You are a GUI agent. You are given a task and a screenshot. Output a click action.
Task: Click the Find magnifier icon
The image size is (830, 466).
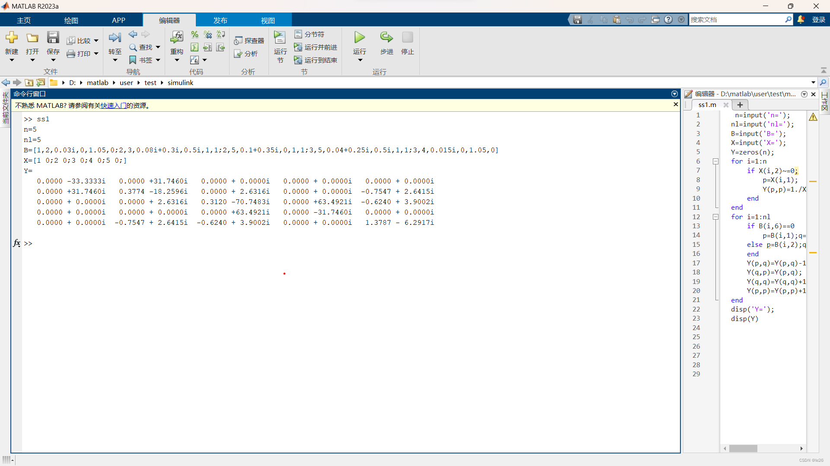[133, 47]
